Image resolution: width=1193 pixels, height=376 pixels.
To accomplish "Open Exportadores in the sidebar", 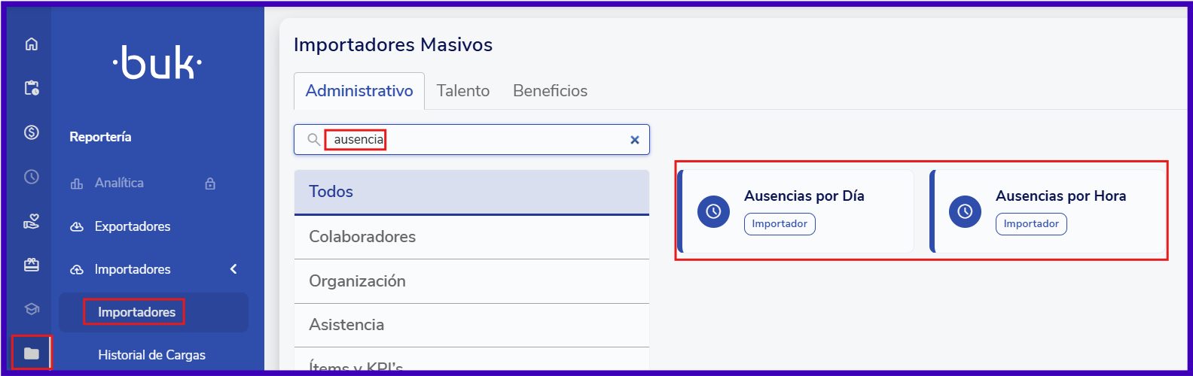I will tap(133, 226).
